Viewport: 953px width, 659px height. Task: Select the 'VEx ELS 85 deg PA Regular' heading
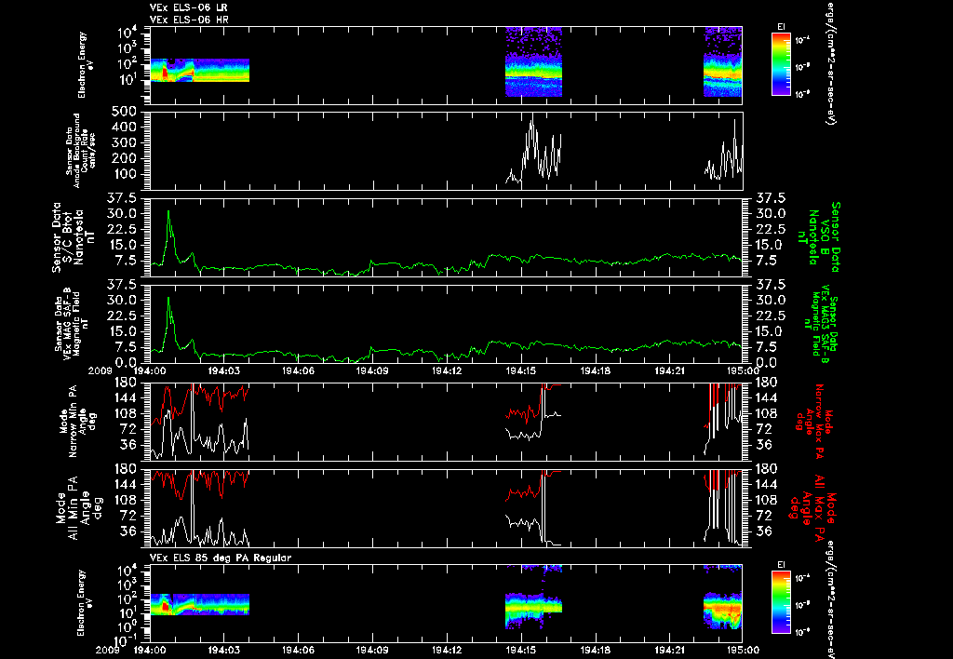(221, 558)
